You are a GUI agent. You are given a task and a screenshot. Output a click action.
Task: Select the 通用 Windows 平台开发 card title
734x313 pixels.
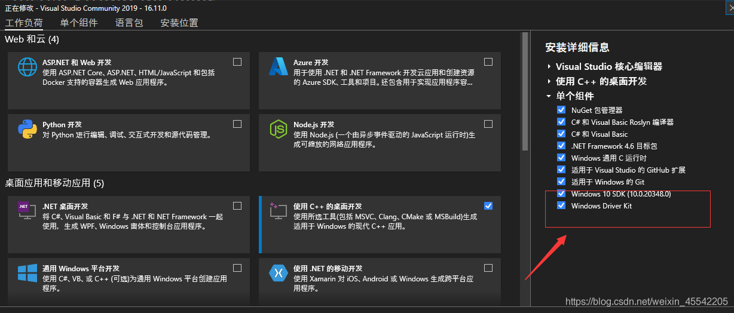pos(81,268)
